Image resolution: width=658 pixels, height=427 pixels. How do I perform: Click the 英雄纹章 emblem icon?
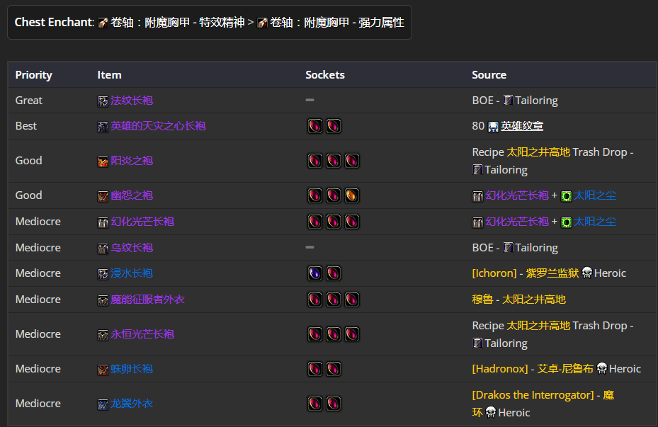493,127
